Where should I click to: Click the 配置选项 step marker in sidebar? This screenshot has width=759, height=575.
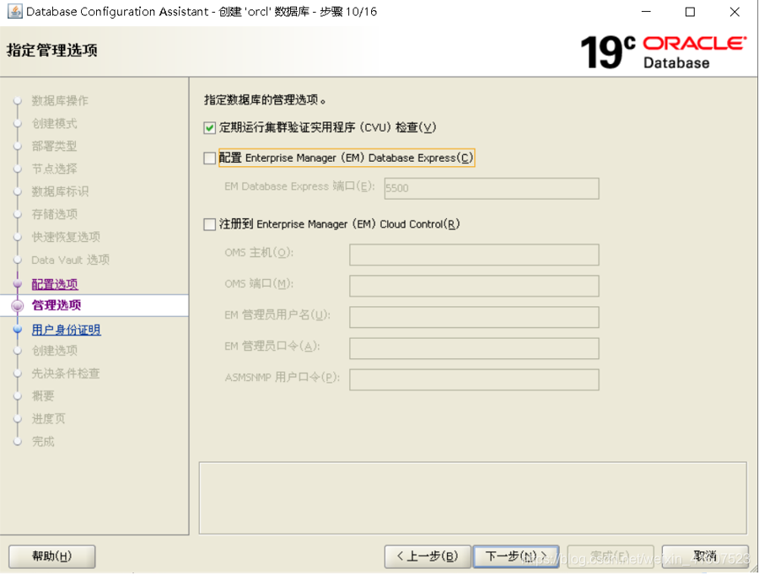click(x=18, y=283)
